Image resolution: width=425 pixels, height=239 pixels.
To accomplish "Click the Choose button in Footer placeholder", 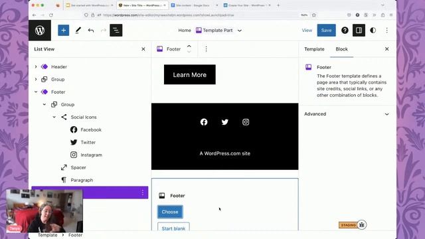I will point(170,212).
